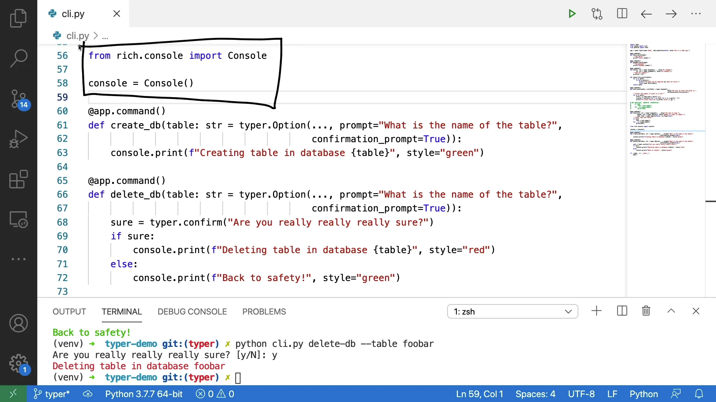Switch to the DEBUG CONSOLE tab
This screenshot has height=402, width=716.
pyautogui.click(x=192, y=312)
